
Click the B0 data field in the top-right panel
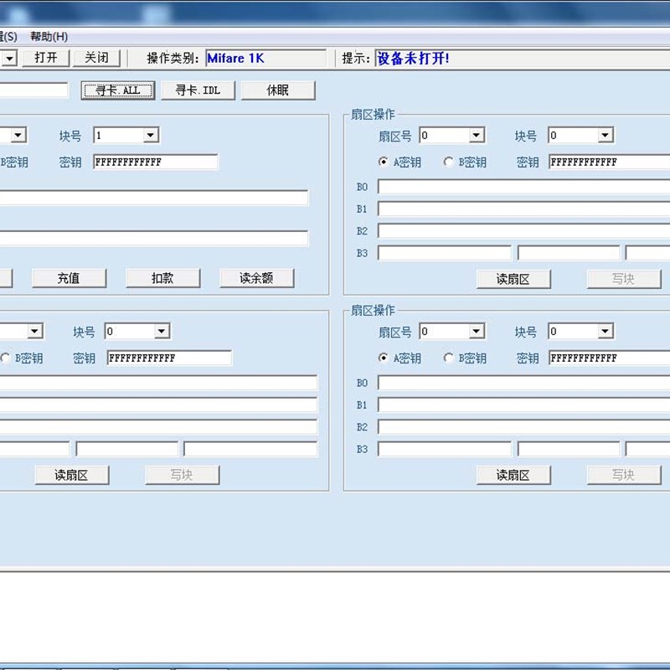pyautogui.click(x=519, y=187)
